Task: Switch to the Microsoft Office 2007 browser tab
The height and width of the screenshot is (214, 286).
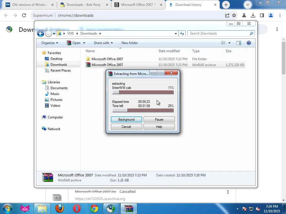Action: click(138, 5)
